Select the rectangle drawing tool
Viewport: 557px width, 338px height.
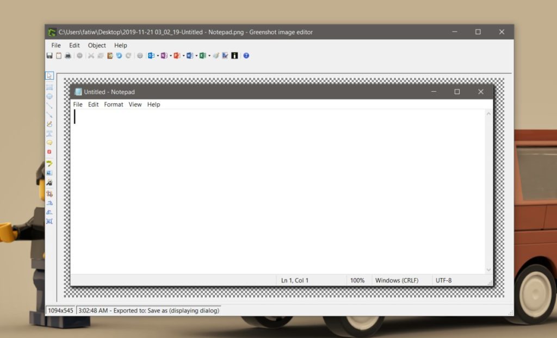click(x=49, y=86)
